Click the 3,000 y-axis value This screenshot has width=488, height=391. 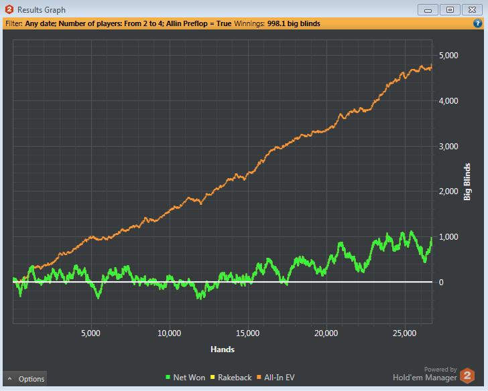[x=448, y=146]
